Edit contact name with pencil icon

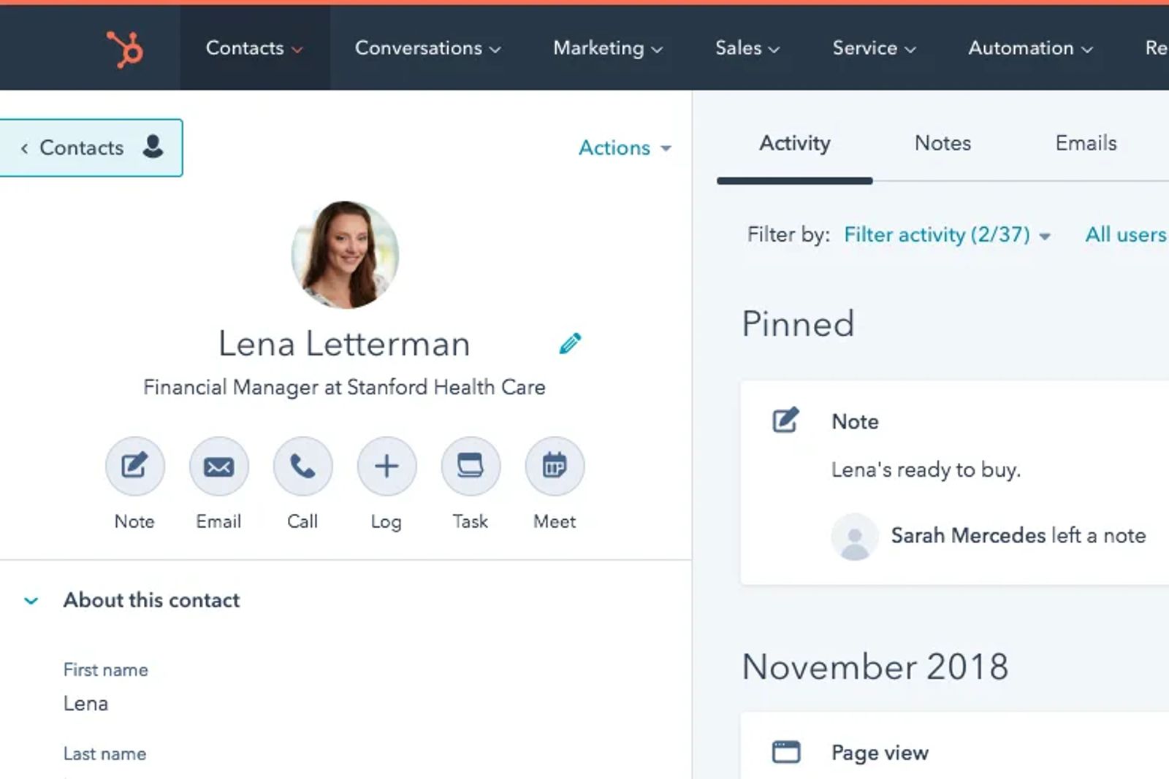click(570, 343)
